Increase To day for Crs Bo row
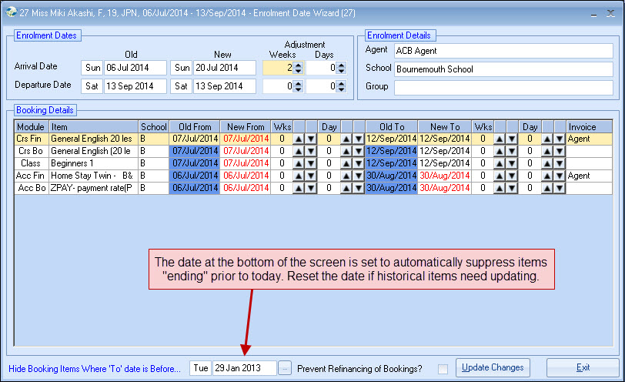 click(x=548, y=152)
